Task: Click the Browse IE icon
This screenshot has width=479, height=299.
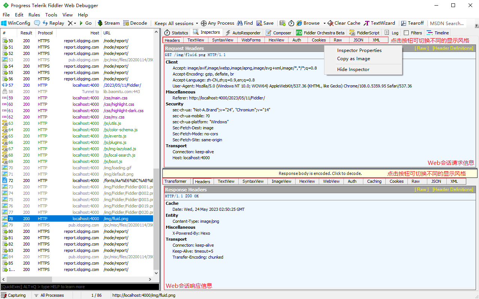Action: click(x=299, y=23)
